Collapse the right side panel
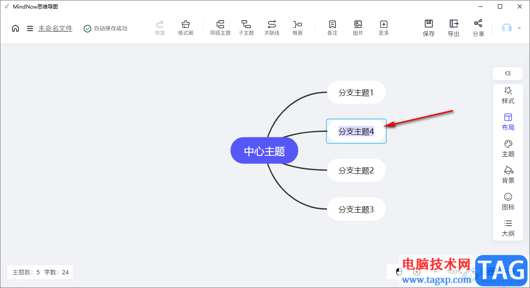This screenshot has width=530, height=288. [x=508, y=74]
